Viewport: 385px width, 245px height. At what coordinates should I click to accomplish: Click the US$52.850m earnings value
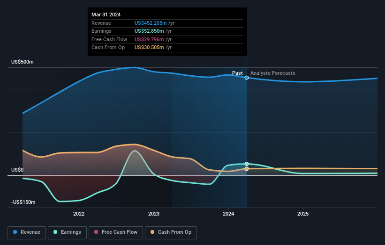coord(149,31)
